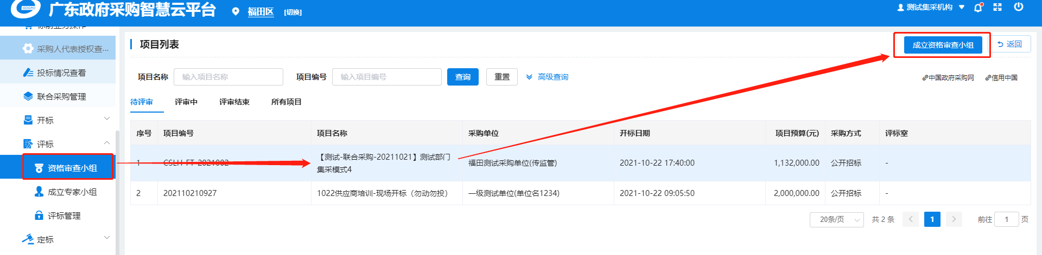The image size is (1042, 255).
Task: Click the blue 查询 button
Action: click(462, 77)
